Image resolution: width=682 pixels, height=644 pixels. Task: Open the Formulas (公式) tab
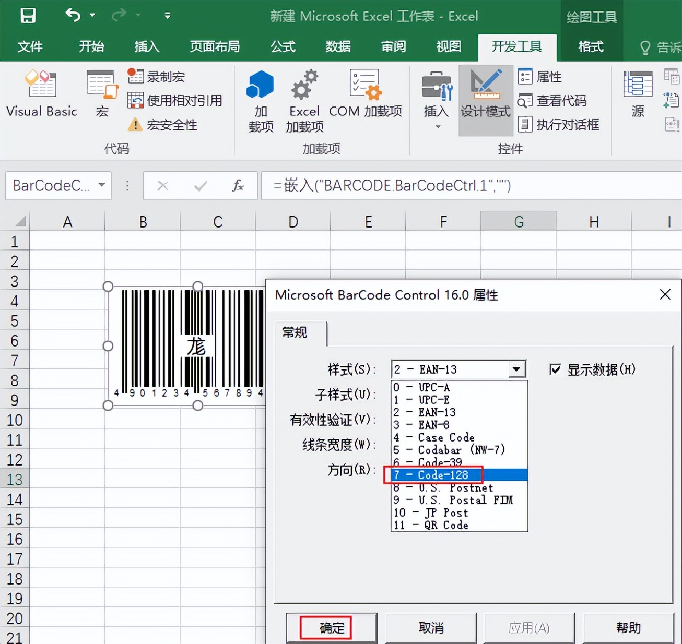283,47
